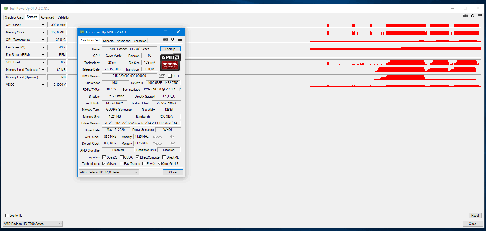Open Memory Clock sensor dropdown

click(43, 32)
